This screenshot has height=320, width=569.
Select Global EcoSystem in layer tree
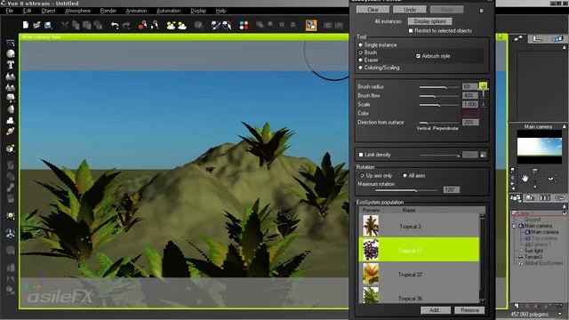(x=543, y=263)
